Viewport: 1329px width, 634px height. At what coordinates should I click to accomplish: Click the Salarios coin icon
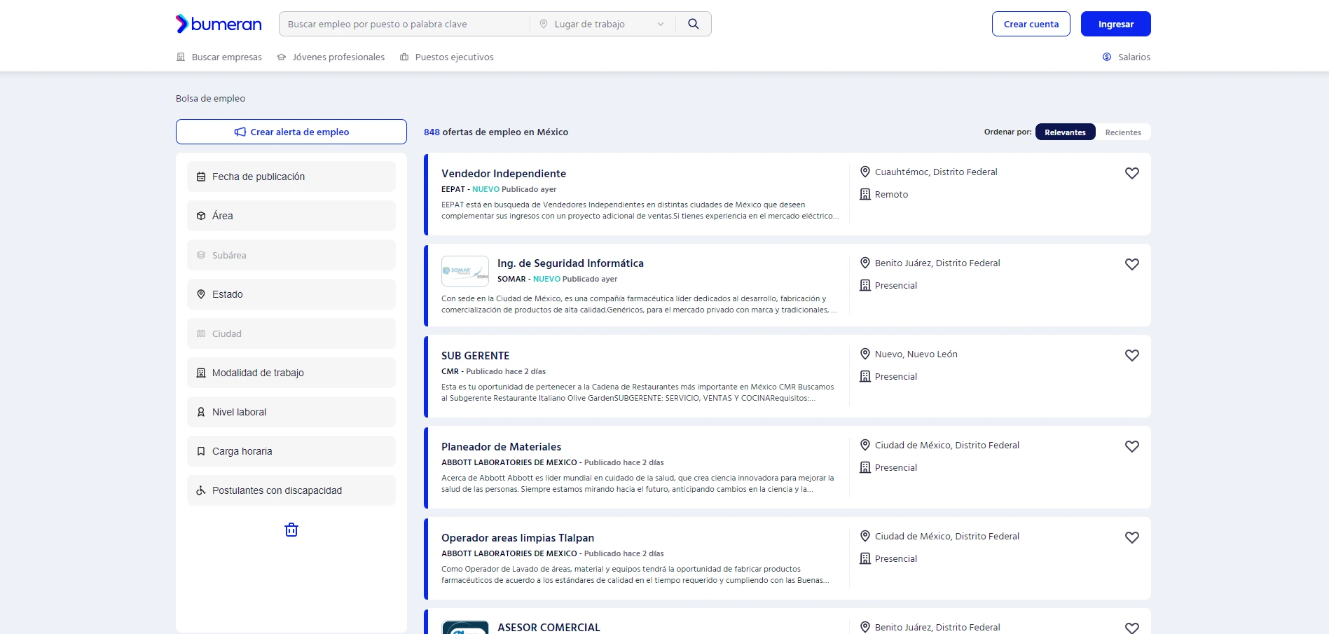pos(1107,57)
